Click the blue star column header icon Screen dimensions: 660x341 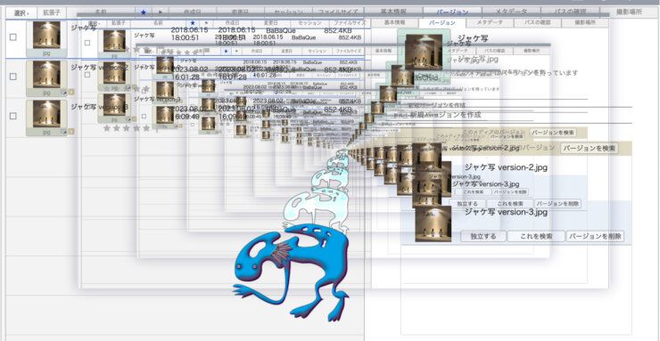point(144,12)
